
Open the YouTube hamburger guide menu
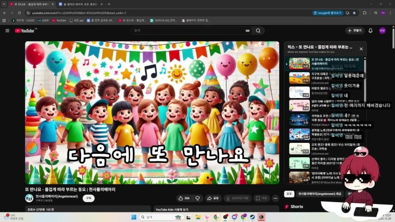pyautogui.click(x=7, y=31)
